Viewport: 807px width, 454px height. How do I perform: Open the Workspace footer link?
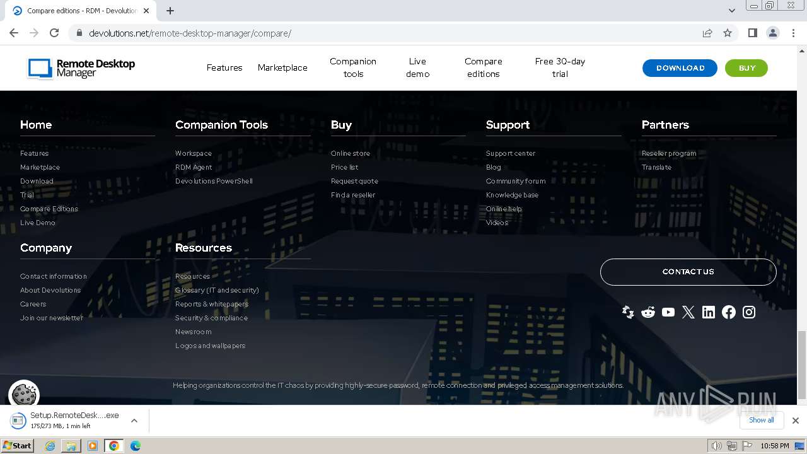click(194, 153)
